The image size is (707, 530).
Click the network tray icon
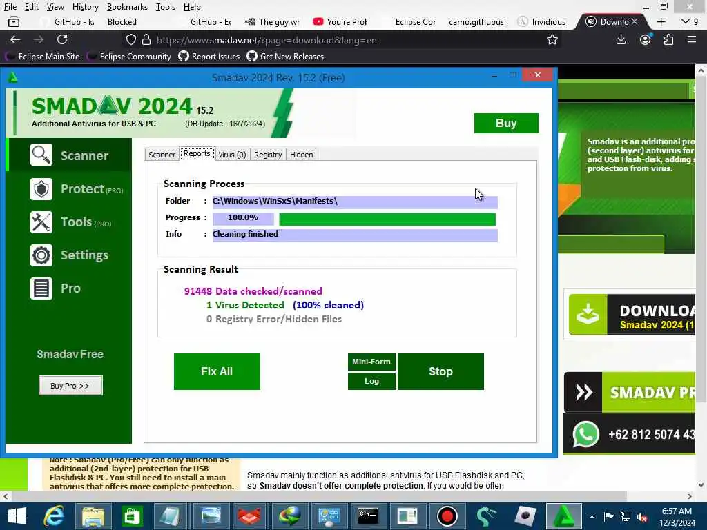pyautogui.click(x=626, y=516)
